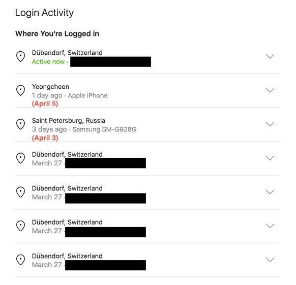
Task: Expand second March 27 Dübendorf entry chevron
Action: [270, 192]
